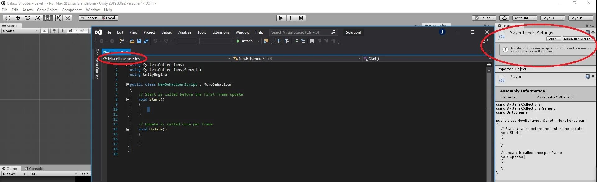
Task: Click Open button in Inspector
Action: point(554,39)
